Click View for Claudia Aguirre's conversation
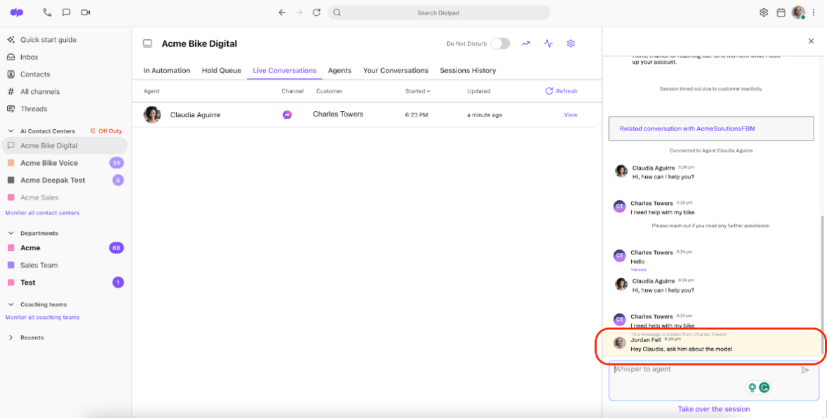 click(x=570, y=115)
